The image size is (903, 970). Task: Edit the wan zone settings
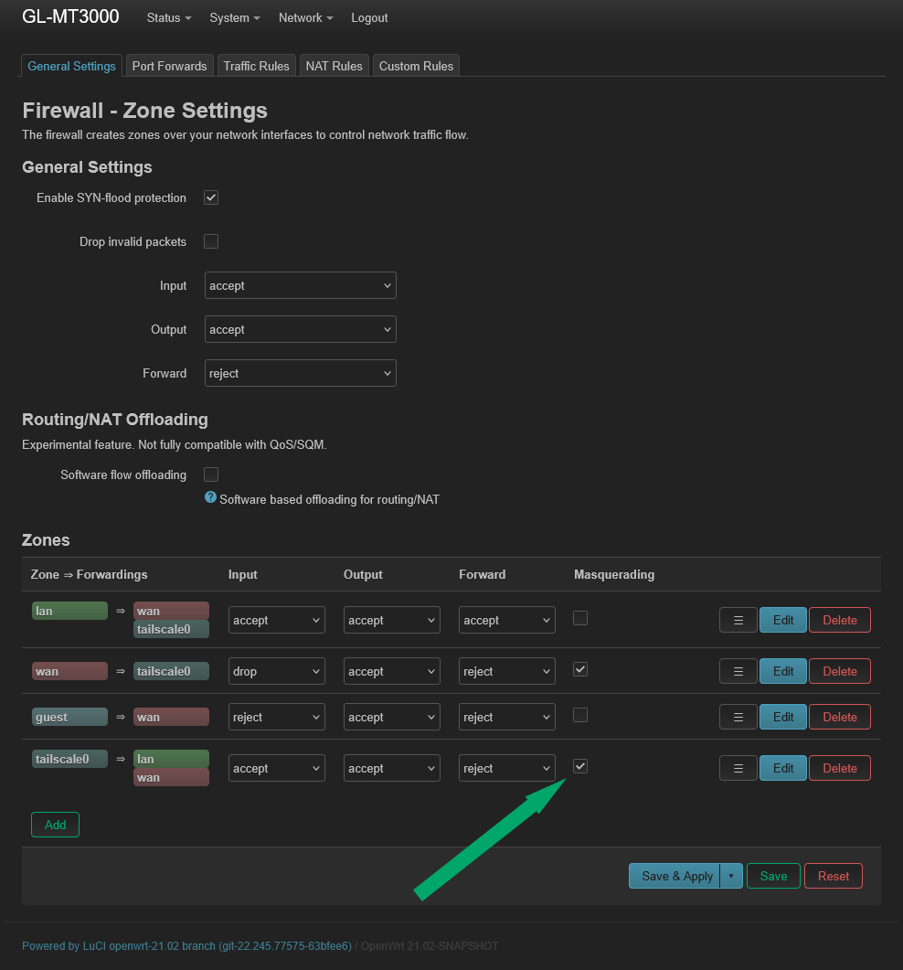[782, 670]
